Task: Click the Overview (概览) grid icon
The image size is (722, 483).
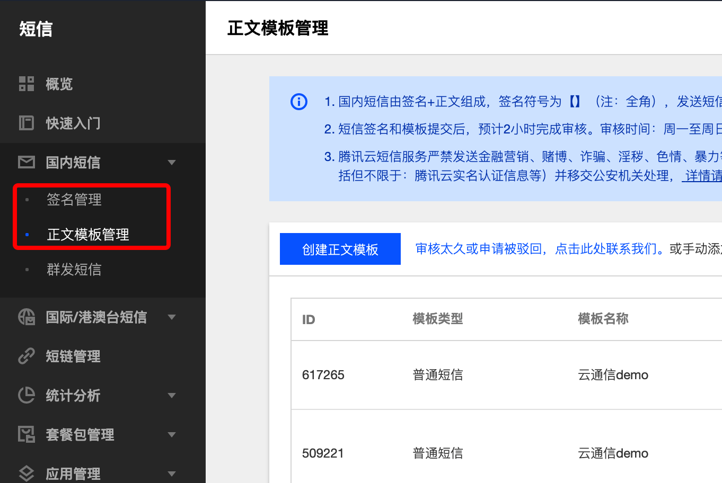Action: click(x=27, y=84)
